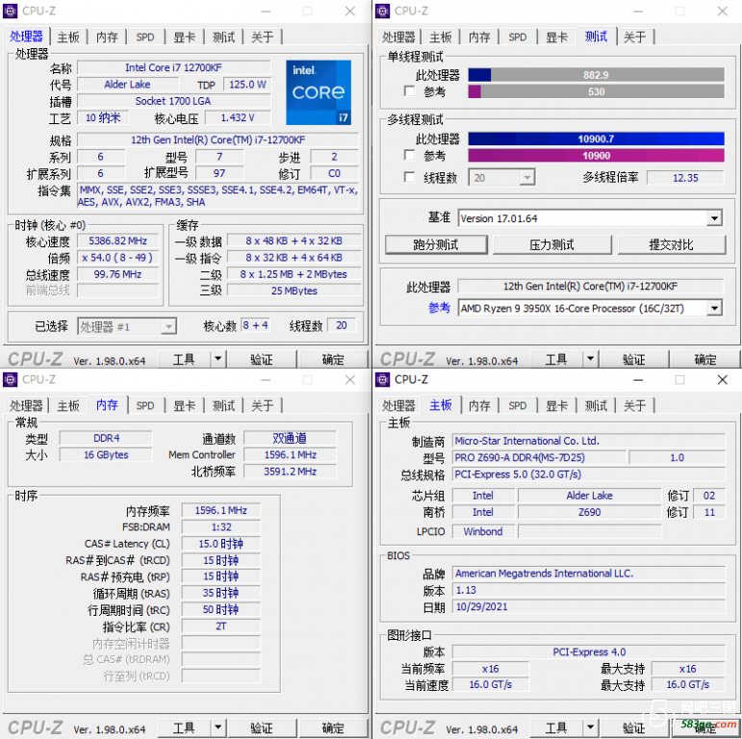The width and height of the screenshot is (742, 739).
Task: Enable 参考 checkbox under single-thread test
Action: coord(409,90)
